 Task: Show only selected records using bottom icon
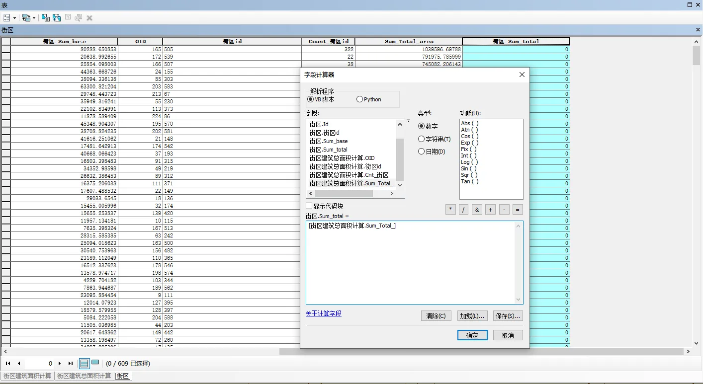95,363
